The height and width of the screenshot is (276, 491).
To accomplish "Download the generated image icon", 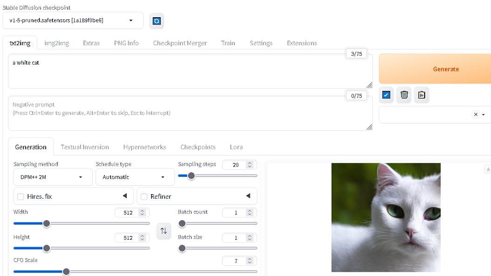I will pos(488,169).
